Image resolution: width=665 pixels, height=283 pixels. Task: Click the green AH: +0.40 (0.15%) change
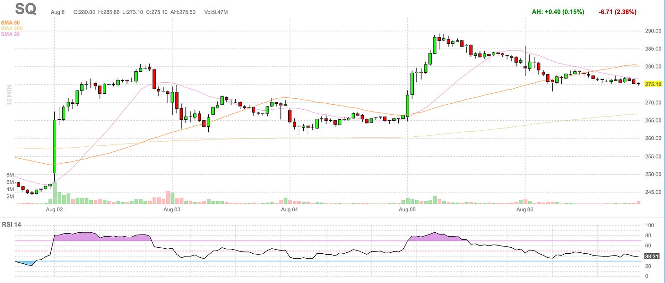[558, 12]
